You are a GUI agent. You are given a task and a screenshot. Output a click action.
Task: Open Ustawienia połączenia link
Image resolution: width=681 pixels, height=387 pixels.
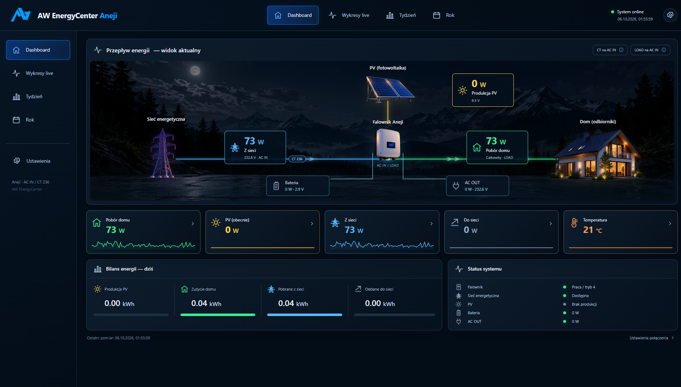pyautogui.click(x=652, y=338)
